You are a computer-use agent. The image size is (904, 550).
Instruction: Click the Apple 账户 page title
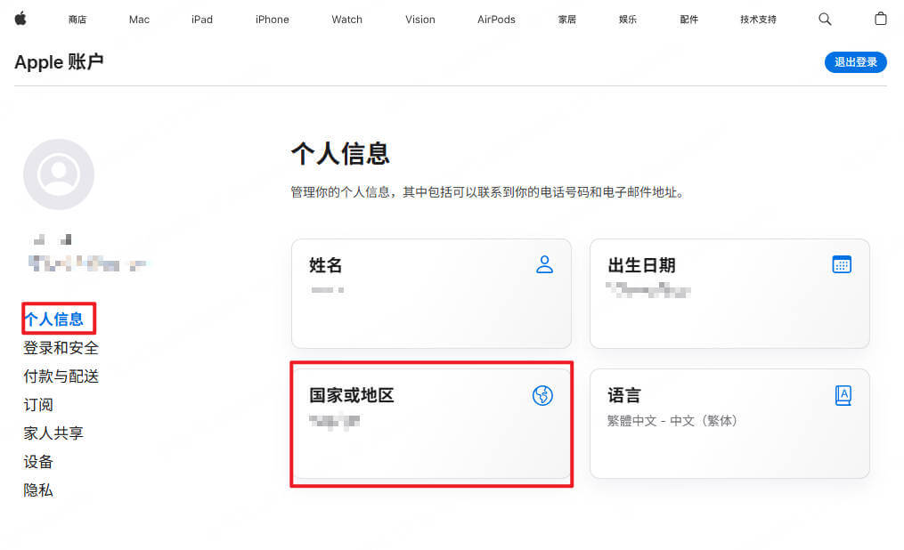[59, 61]
